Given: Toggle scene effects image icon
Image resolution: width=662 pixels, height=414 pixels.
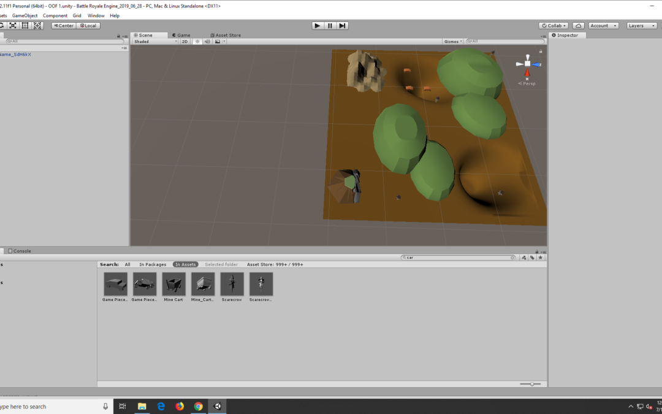Looking at the screenshot, I should pos(218,42).
